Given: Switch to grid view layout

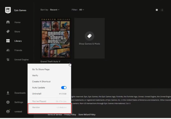Looking at the screenshot, I should click(x=157, y=10).
